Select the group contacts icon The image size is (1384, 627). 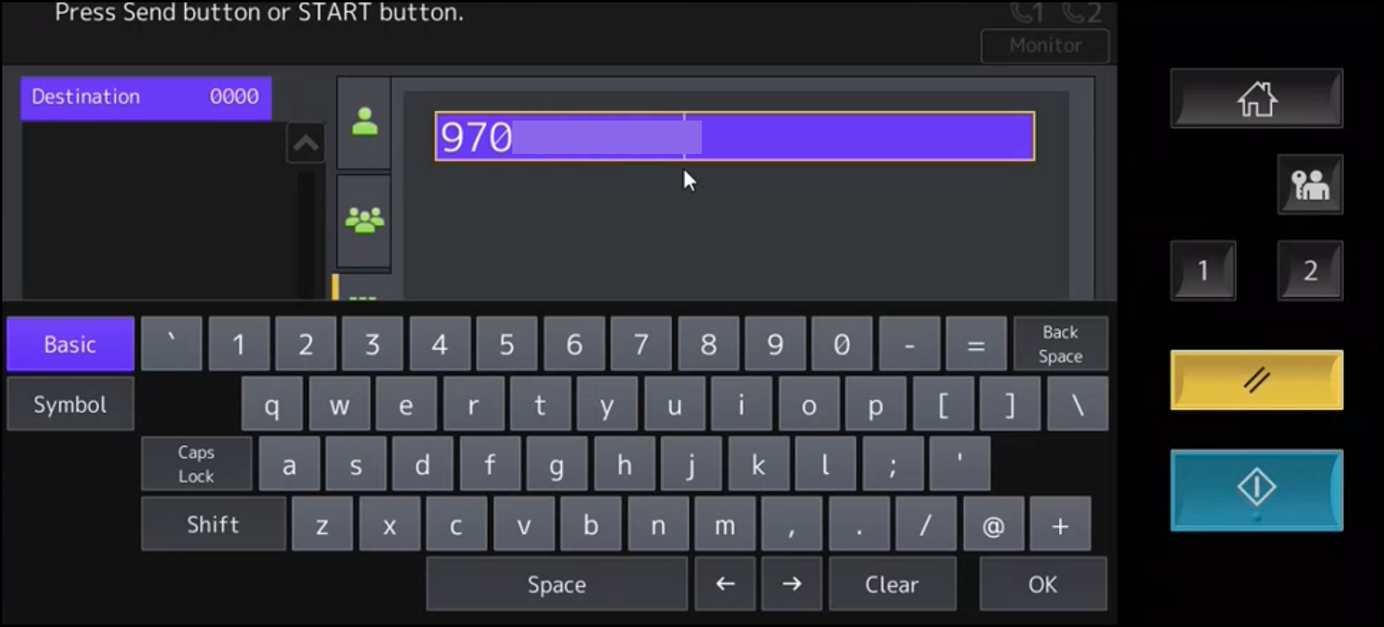pos(365,221)
